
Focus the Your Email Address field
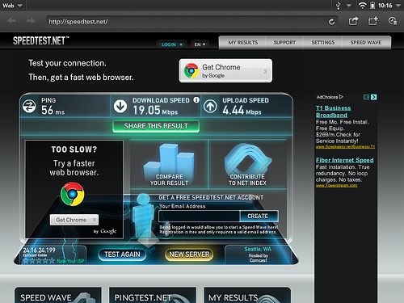click(x=199, y=217)
